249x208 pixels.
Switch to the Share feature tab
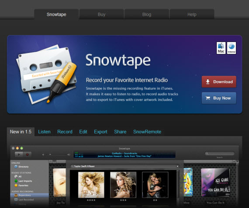120,132
